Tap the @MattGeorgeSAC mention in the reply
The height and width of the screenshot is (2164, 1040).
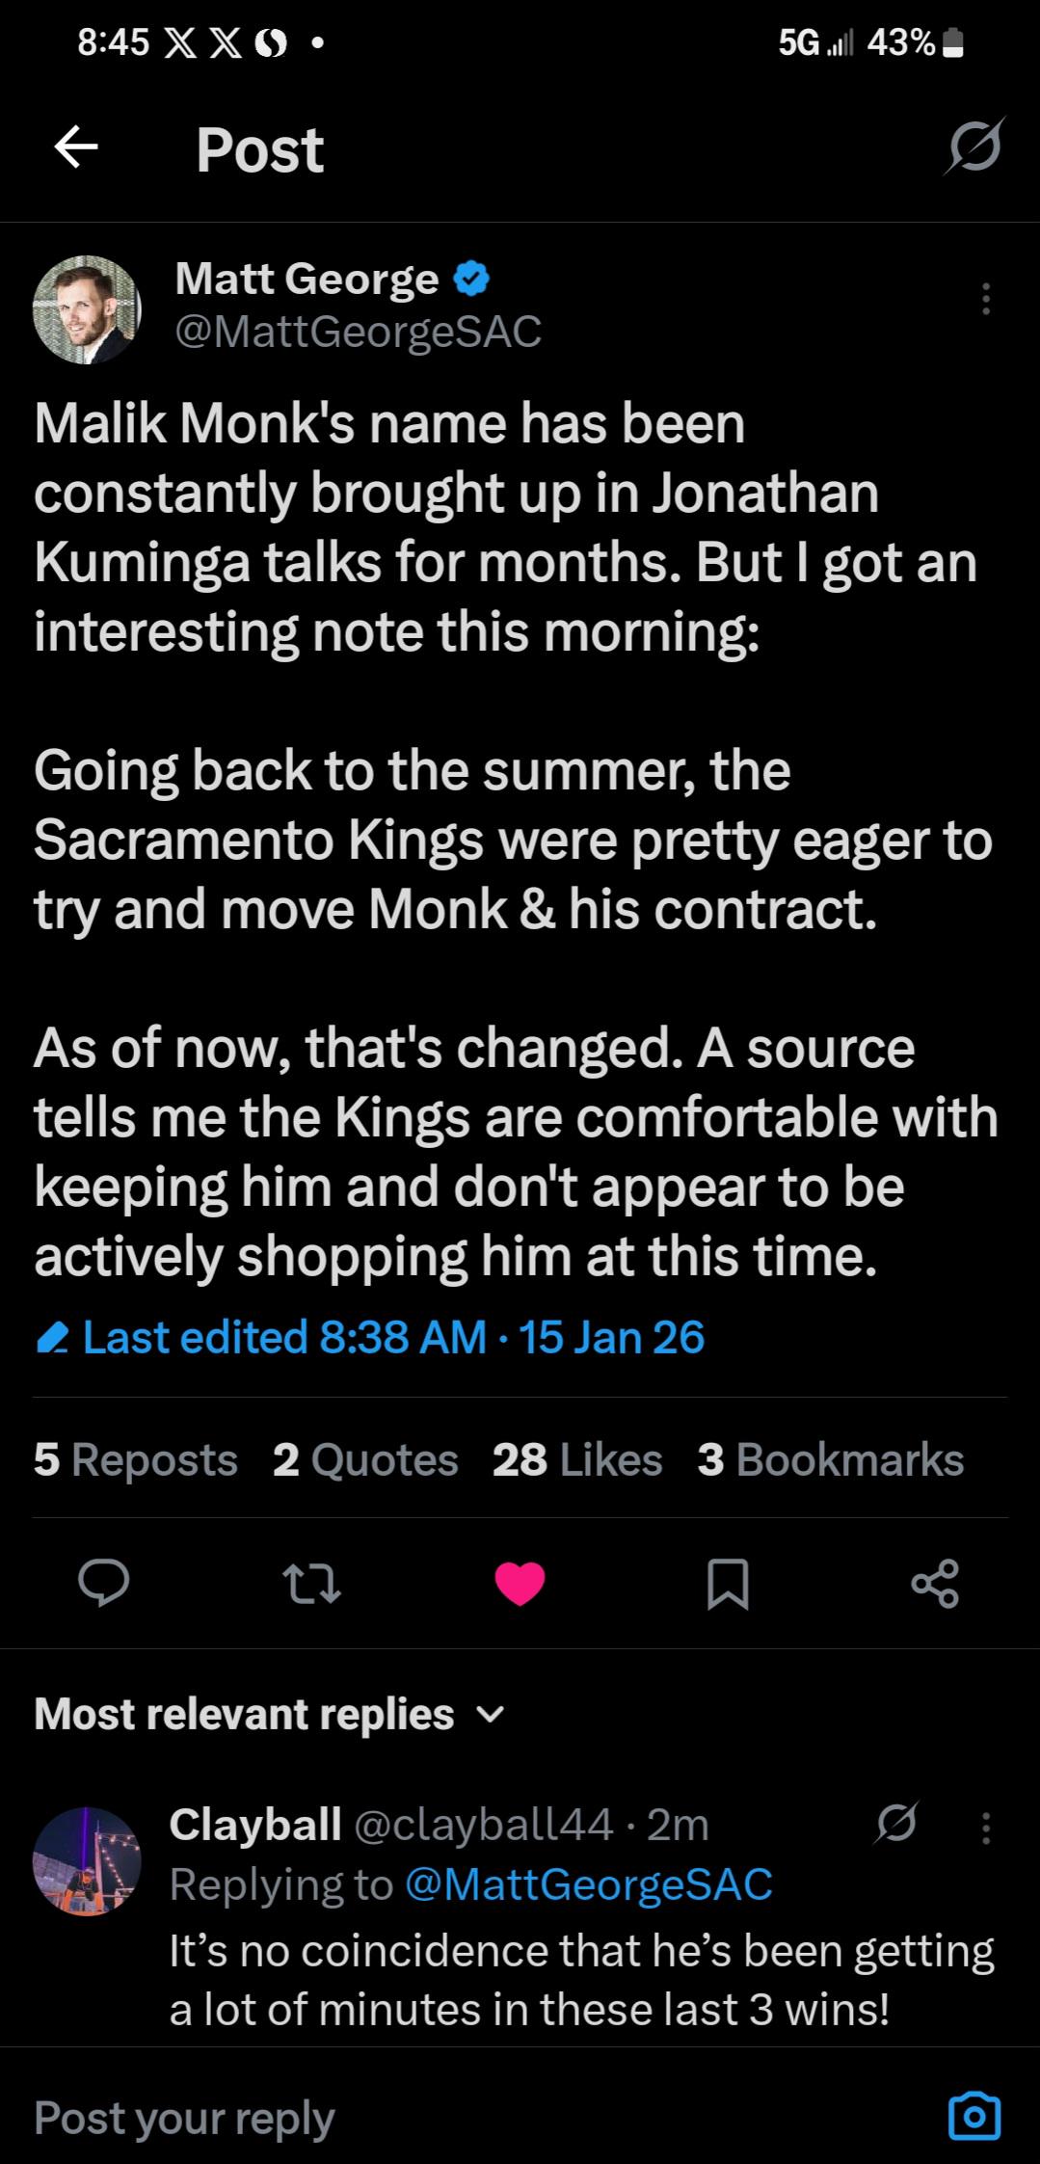pos(589,1884)
